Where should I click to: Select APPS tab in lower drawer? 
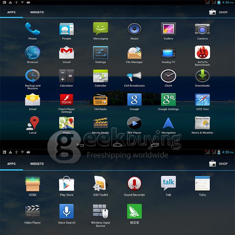point(11,164)
